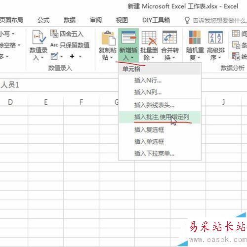Click the 批量删除 table icon

pos(149,38)
